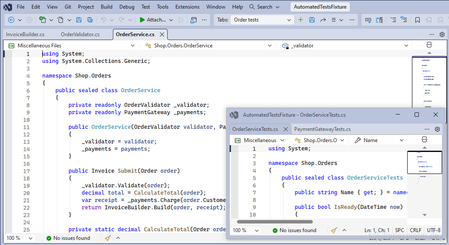
Task: Click the green Attach start button
Action: click(x=153, y=20)
